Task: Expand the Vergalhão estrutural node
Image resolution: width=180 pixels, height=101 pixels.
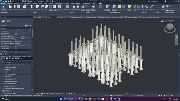Action: pos(3,81)
